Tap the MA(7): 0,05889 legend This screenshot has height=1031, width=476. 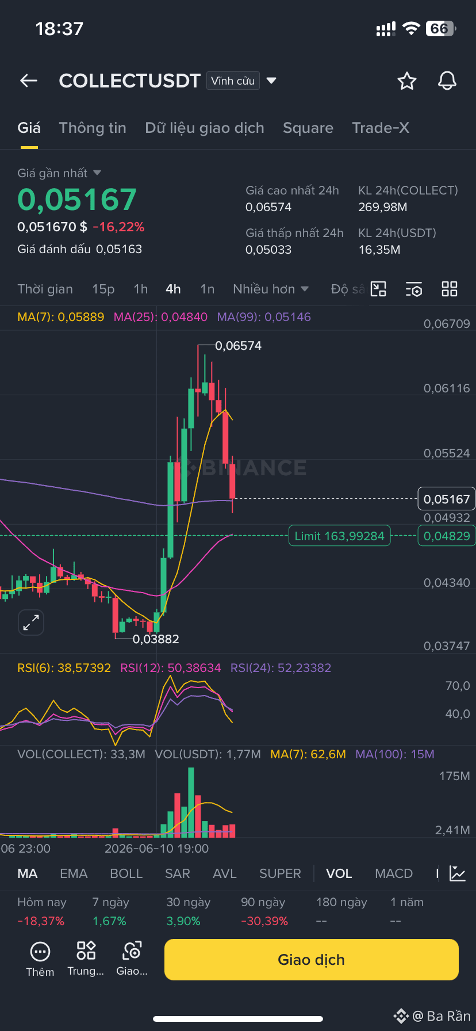(x=61, y=317)
